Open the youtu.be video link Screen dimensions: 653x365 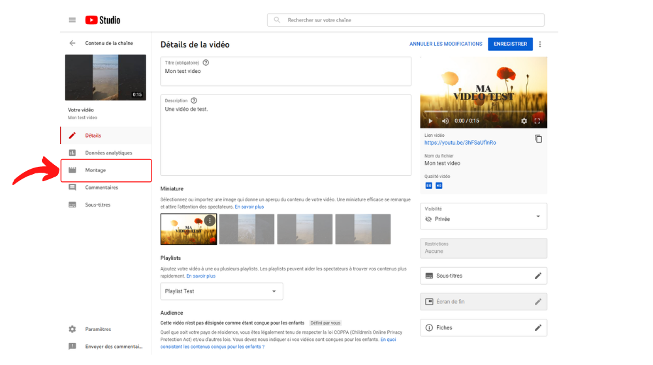(460, 143)
